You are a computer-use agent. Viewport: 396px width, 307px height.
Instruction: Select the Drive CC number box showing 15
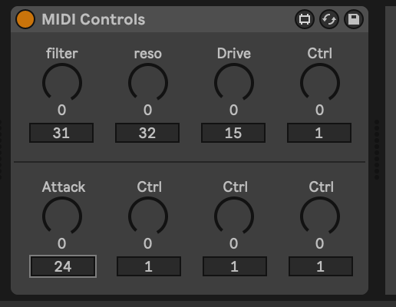click(x=233, y=133)
